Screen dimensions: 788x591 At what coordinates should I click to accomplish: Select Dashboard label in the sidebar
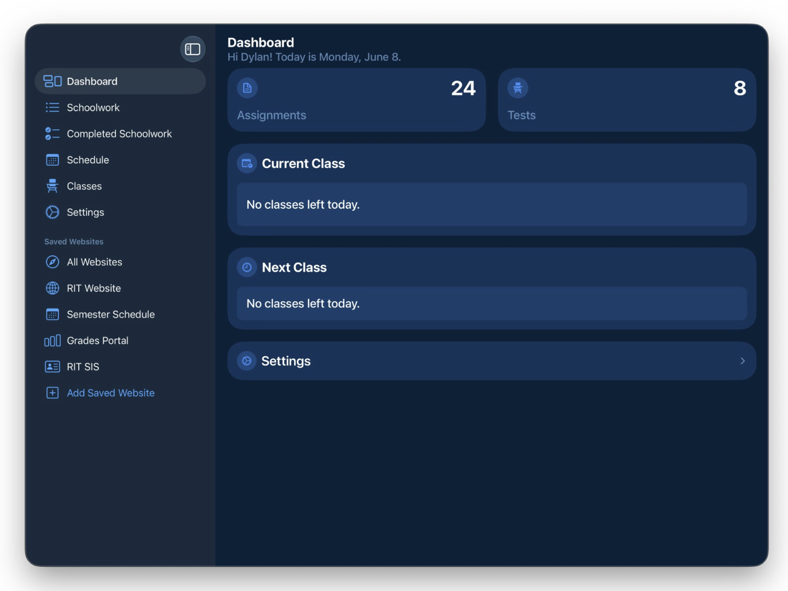[x=92, y=81]
